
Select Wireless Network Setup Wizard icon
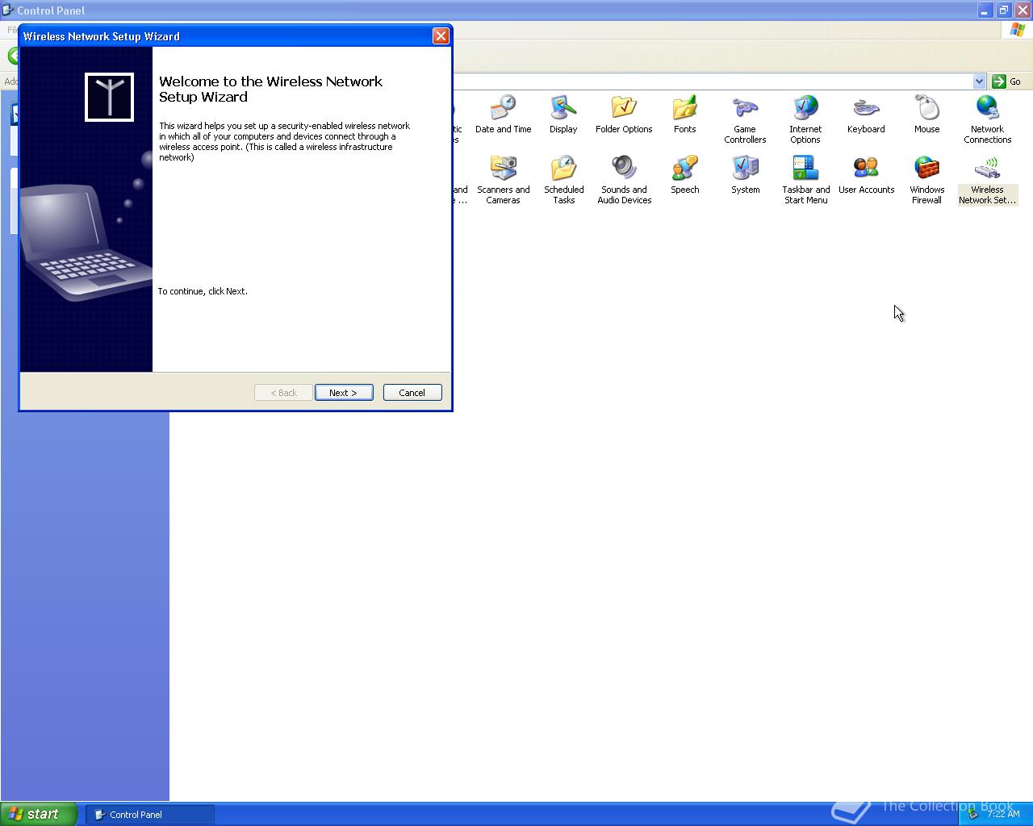click(987, 180)
